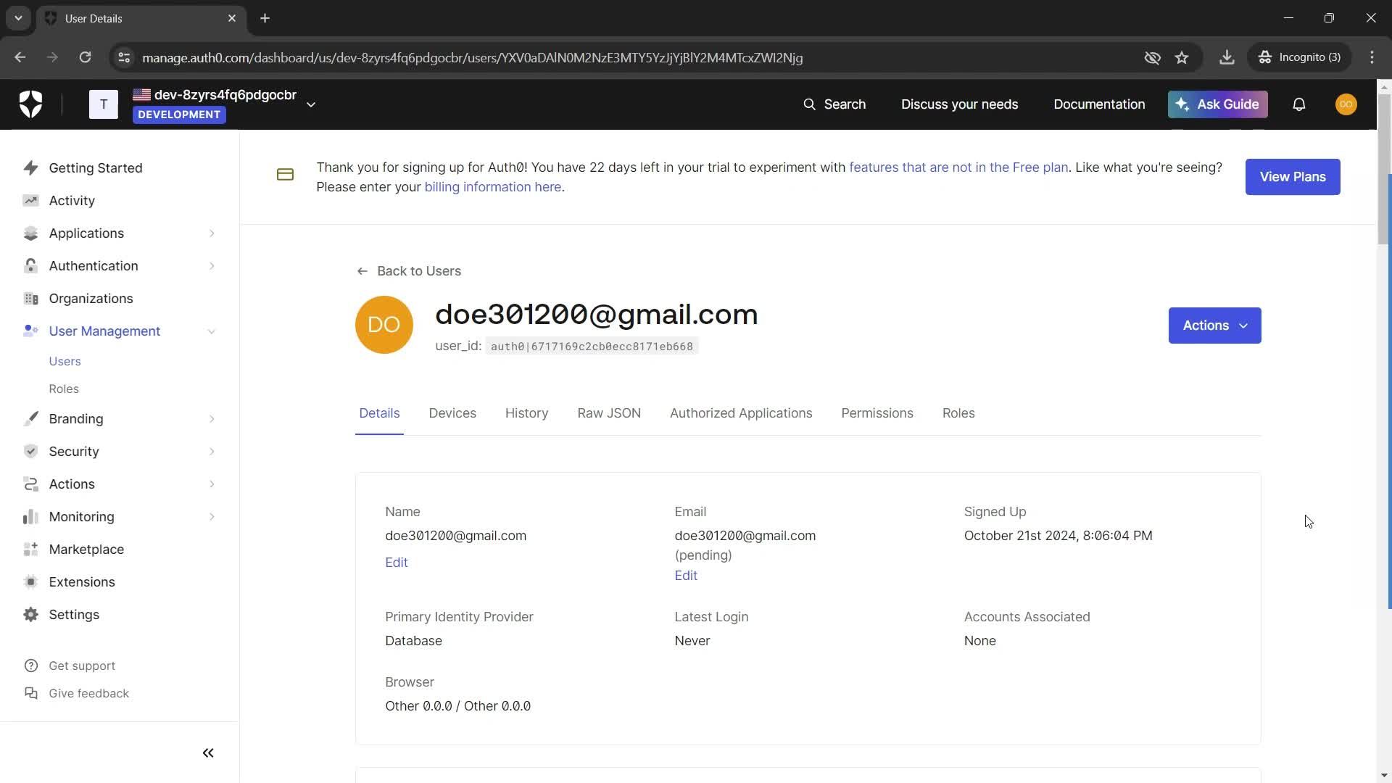Click the Getting Started lightning icon
This screenshot has height=783, width=1392.
click(x=30, y=167)
